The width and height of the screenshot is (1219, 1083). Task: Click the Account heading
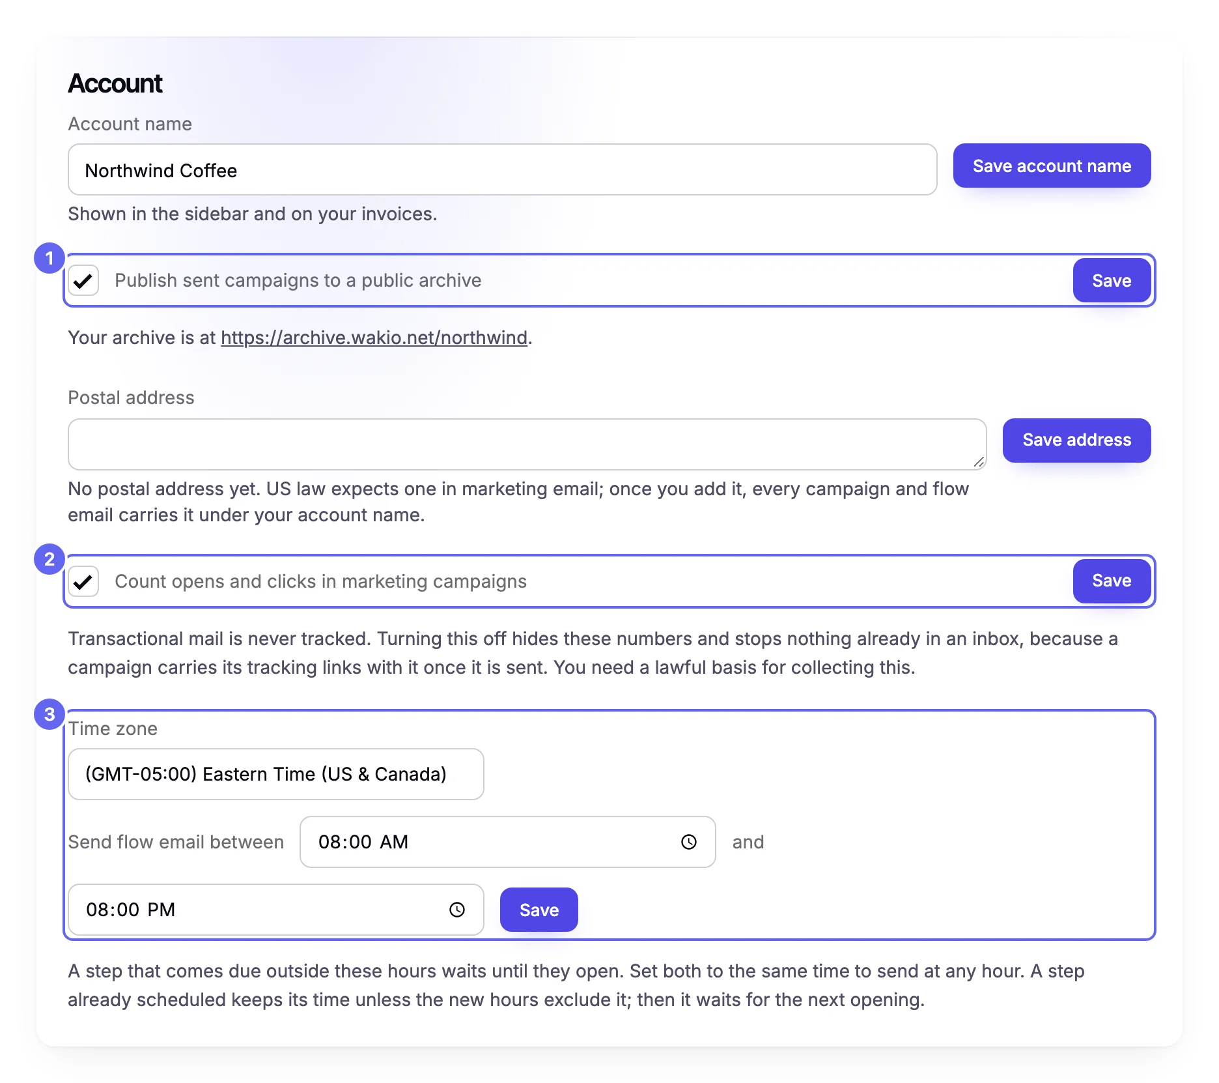(x=115, y=83)
